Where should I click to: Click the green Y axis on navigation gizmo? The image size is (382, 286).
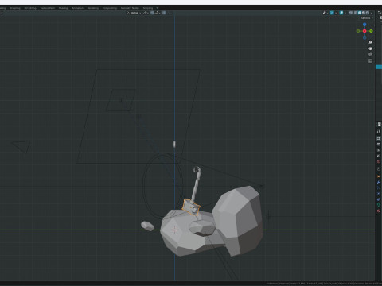(x=371, y=31)
